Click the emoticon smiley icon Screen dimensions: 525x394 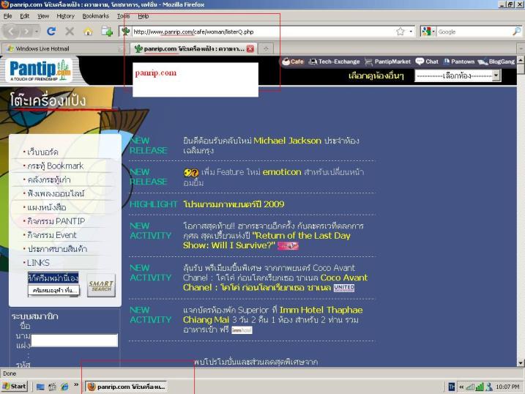(x=191, y=173)
